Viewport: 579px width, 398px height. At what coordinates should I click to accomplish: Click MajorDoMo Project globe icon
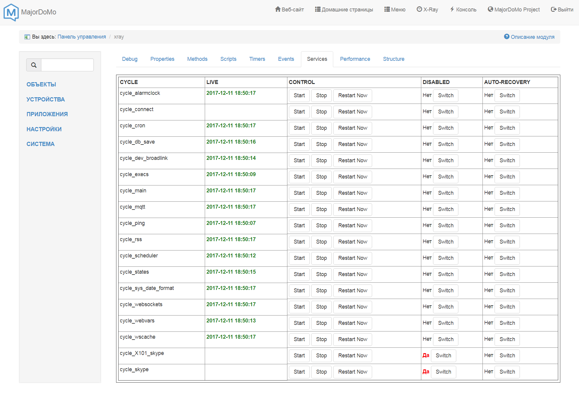click(490, 9)
